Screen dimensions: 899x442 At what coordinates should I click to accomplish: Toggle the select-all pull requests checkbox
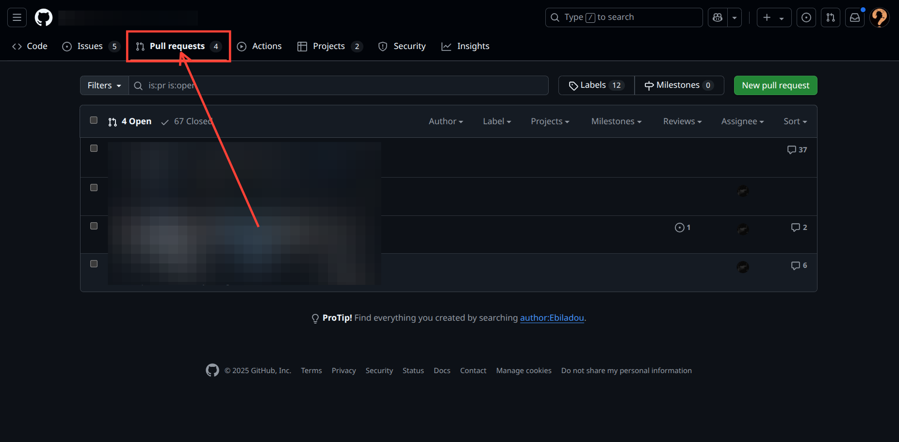(x=94, y=120)
